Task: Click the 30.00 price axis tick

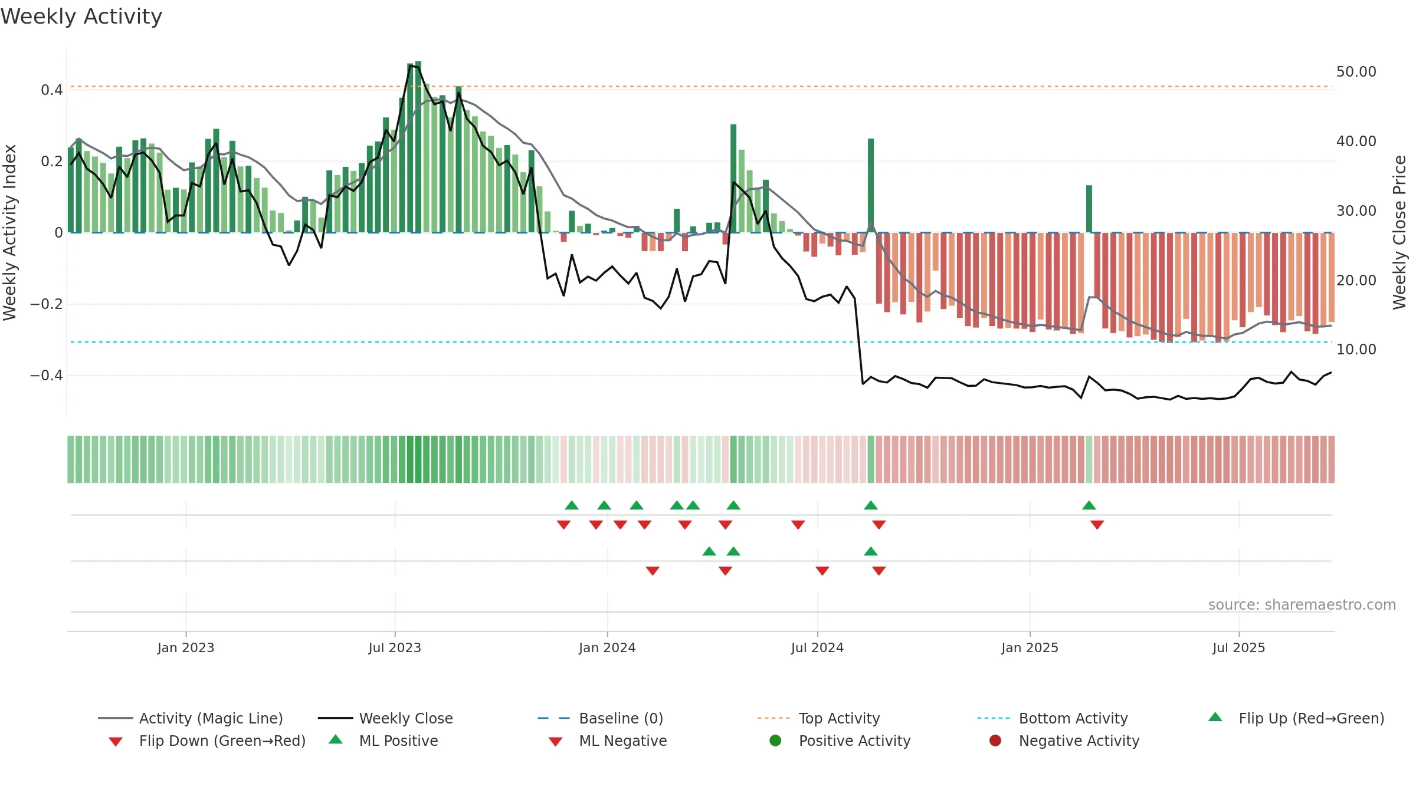Action: (1356, 211)
